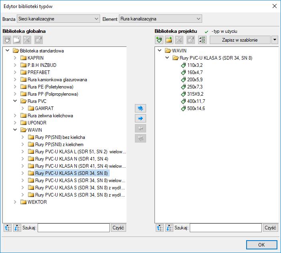Expand the GAMRAT subfolder
Viewport: 281px width, 253px height.
[22, 108]
